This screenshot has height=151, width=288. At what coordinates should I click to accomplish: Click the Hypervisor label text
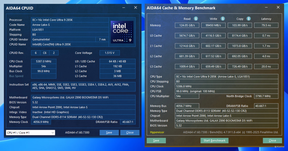[157, 132]
